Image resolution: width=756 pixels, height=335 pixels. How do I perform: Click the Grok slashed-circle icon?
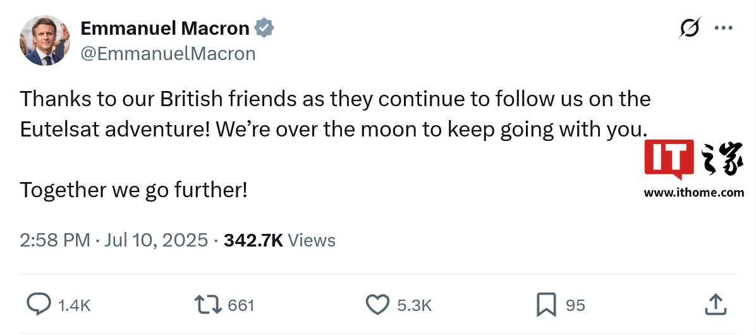coord(690,28)
